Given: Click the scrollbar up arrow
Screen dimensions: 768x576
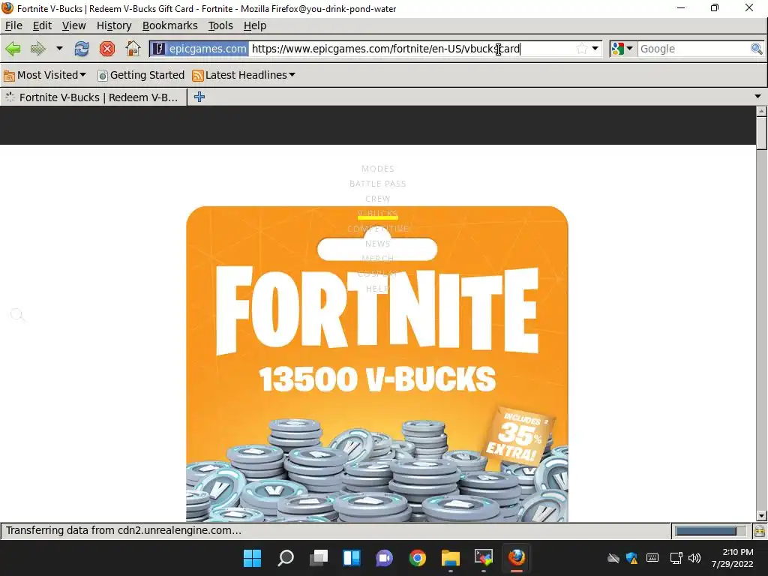Looking at the screenshot, I should pos(761,112).
